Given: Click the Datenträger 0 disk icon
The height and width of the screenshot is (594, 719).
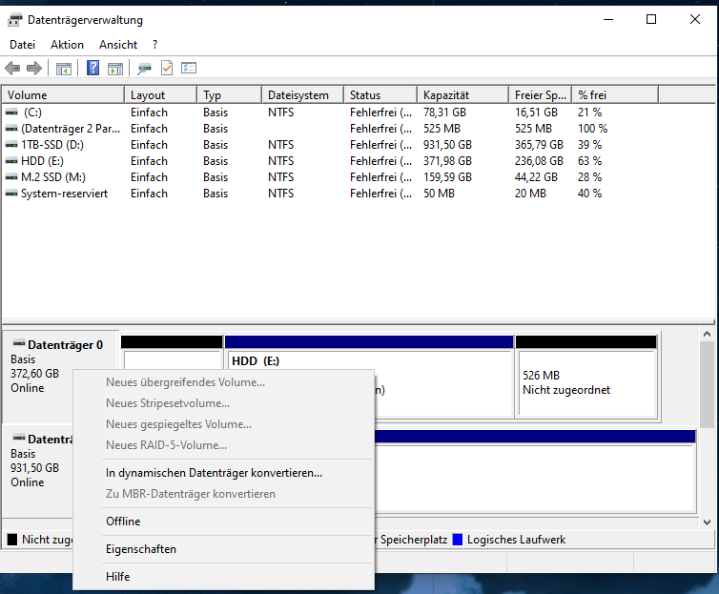Looking at the screenshot, I should coord(19,343).
